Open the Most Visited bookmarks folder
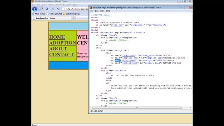224x126 pixels. click(39, 14)
